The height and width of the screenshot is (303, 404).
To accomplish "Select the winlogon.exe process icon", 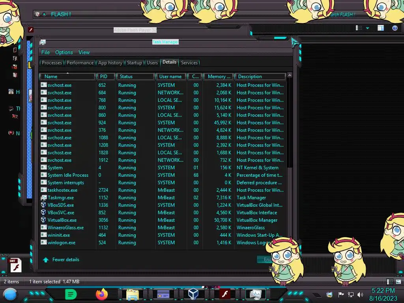I will click(x=43, y=243).
